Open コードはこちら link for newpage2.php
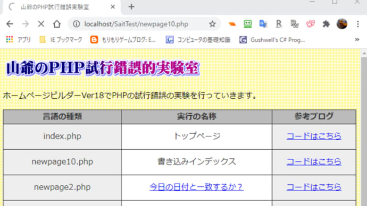The width and height of the screenshot is (367, 206). (314, 187)
